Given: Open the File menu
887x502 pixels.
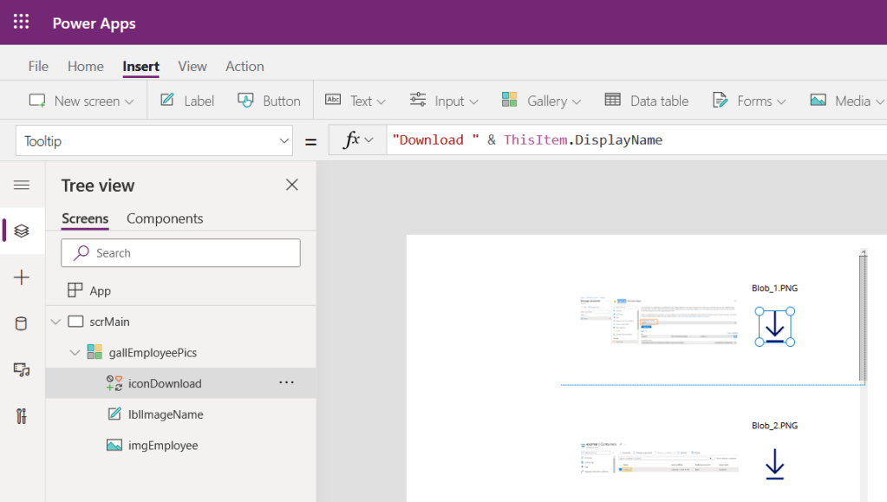Looking at the screenshot, I should (x=38, y=66).
